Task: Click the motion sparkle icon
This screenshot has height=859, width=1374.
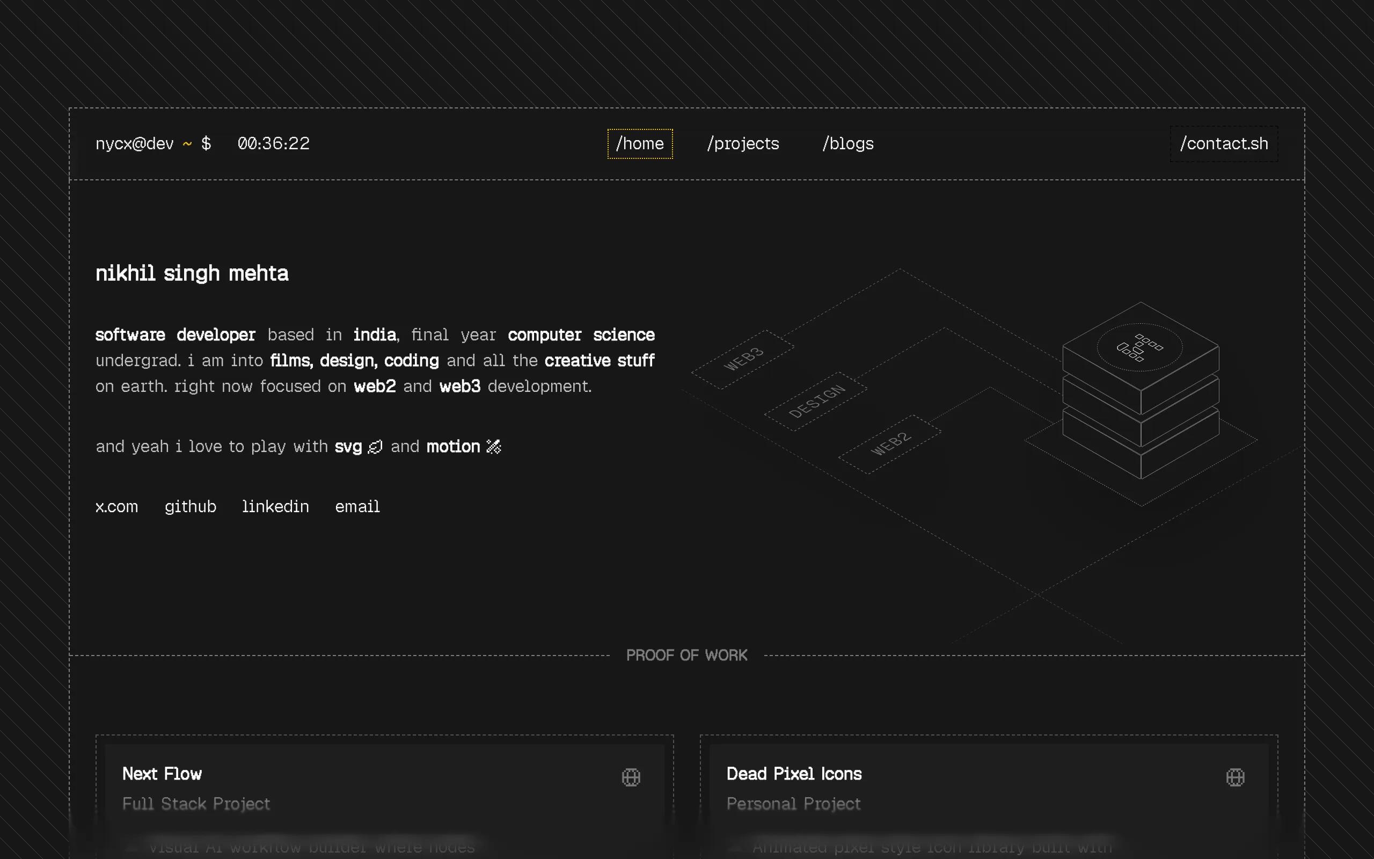Action: coord(493,447)
